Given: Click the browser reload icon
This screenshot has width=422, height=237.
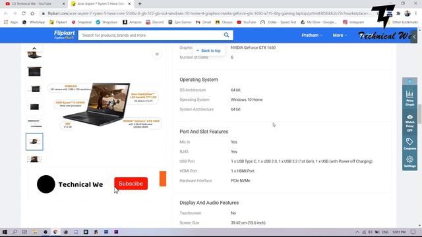Looking at the screenshot, I should [x=24, y=13].
